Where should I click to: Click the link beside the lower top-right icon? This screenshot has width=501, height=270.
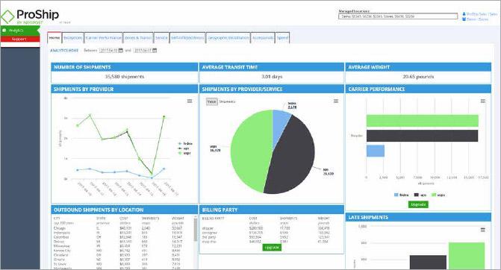click(x=478, y=19)
